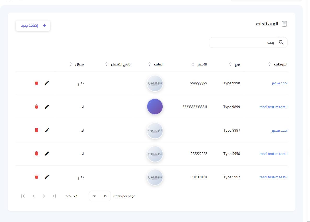Image resolution: width=310 pixels, height=222 pixels.
Task: Open items per page dropdown showing 15
Action: [100, 196]
